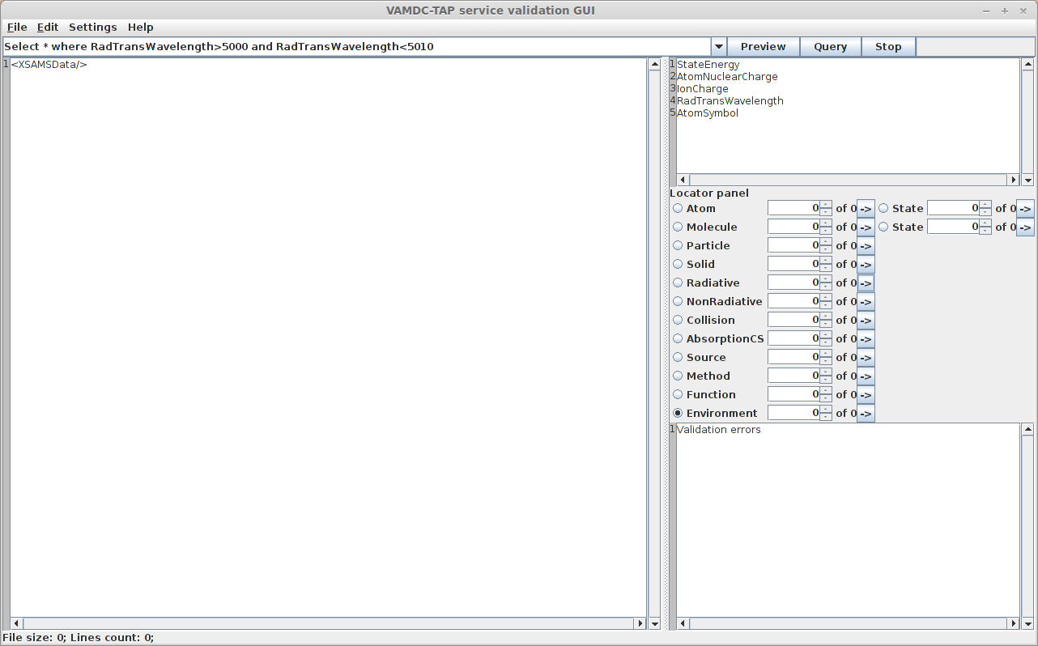
Task: Go to AbsorptionCS element with arrow button
Action: 866,338
